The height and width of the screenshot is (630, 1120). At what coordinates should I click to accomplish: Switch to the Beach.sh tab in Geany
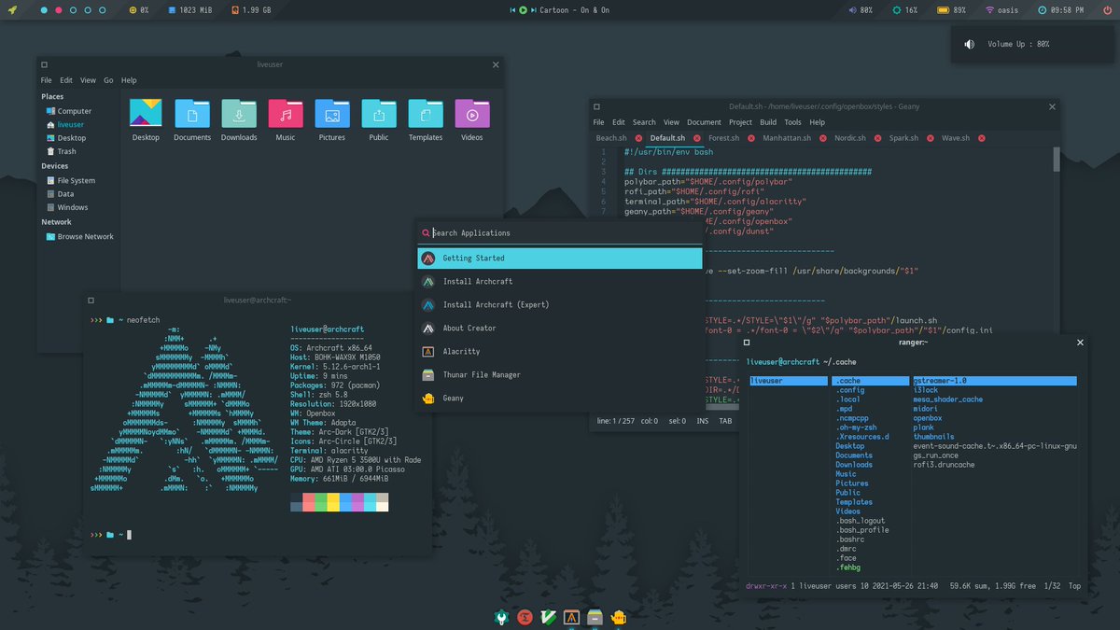(x=611, y=138)
